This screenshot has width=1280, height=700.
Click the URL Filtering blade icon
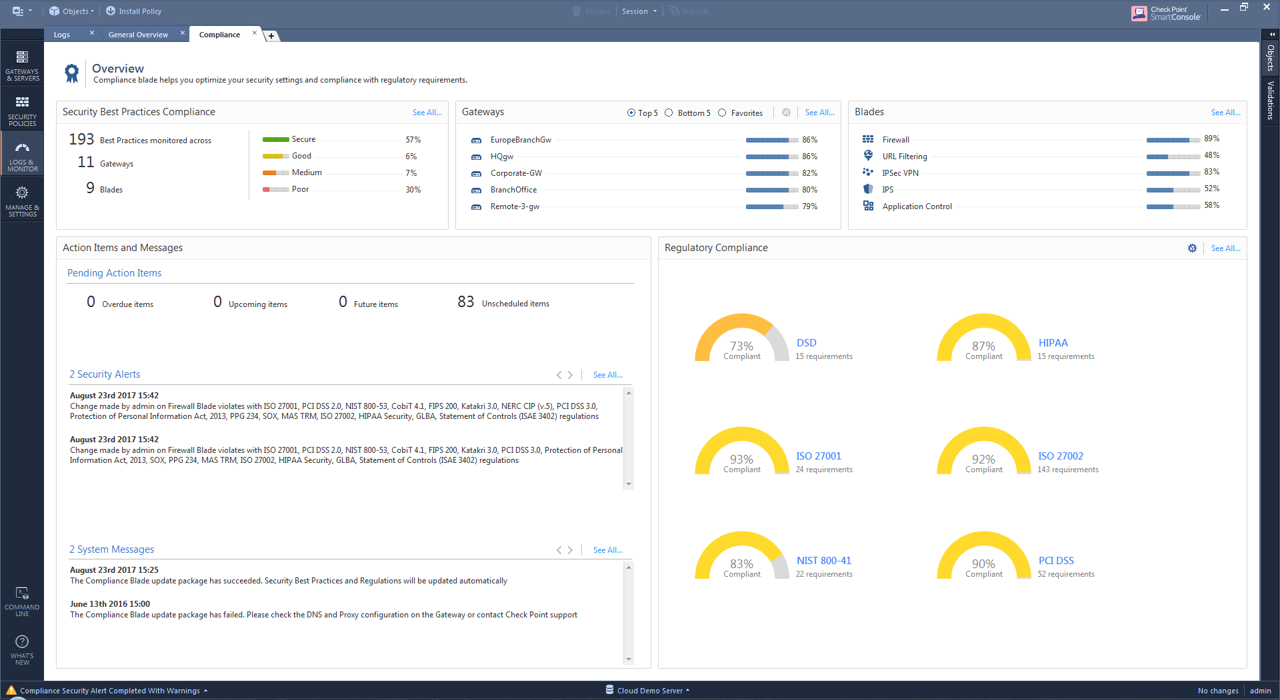point(868,155)
